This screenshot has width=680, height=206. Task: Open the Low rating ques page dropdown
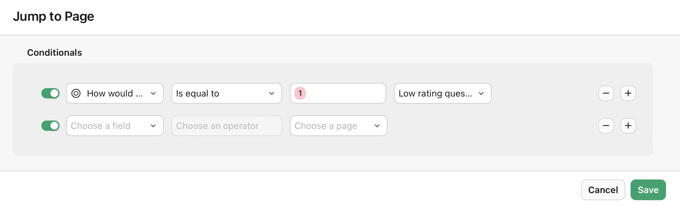pos(442,93)
